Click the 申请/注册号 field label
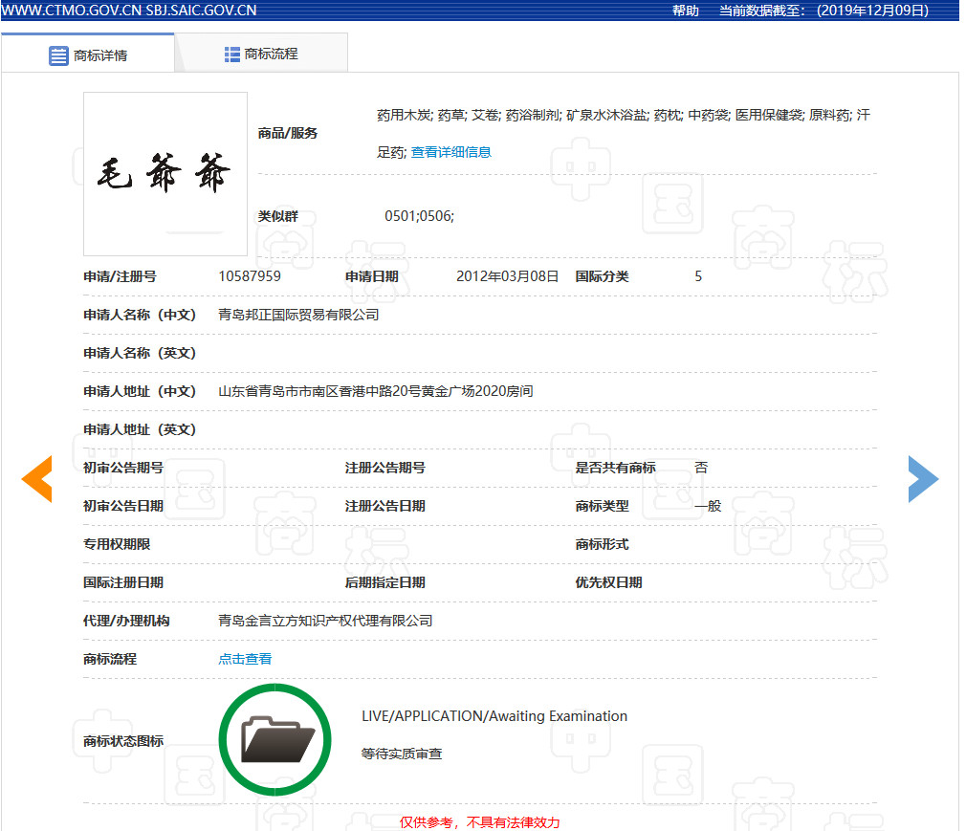Screen dimensions: 966x831 click(121, 276)
